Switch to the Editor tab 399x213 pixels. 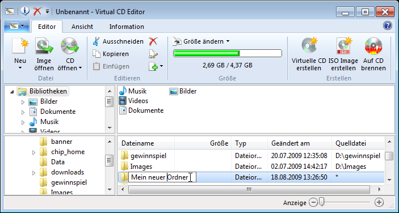[47, 27]
